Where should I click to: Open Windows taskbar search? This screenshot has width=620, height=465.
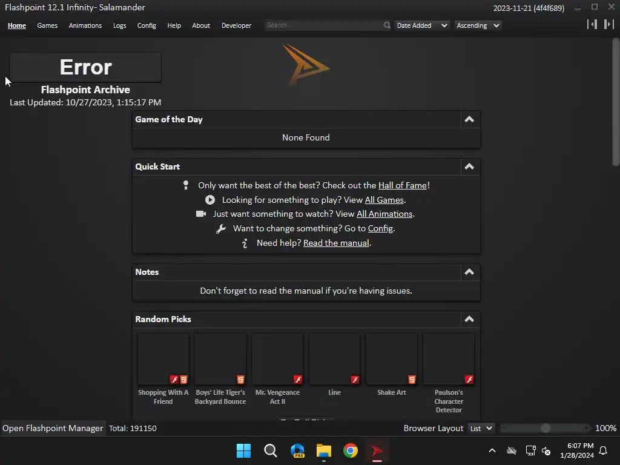tap(271, 450)
